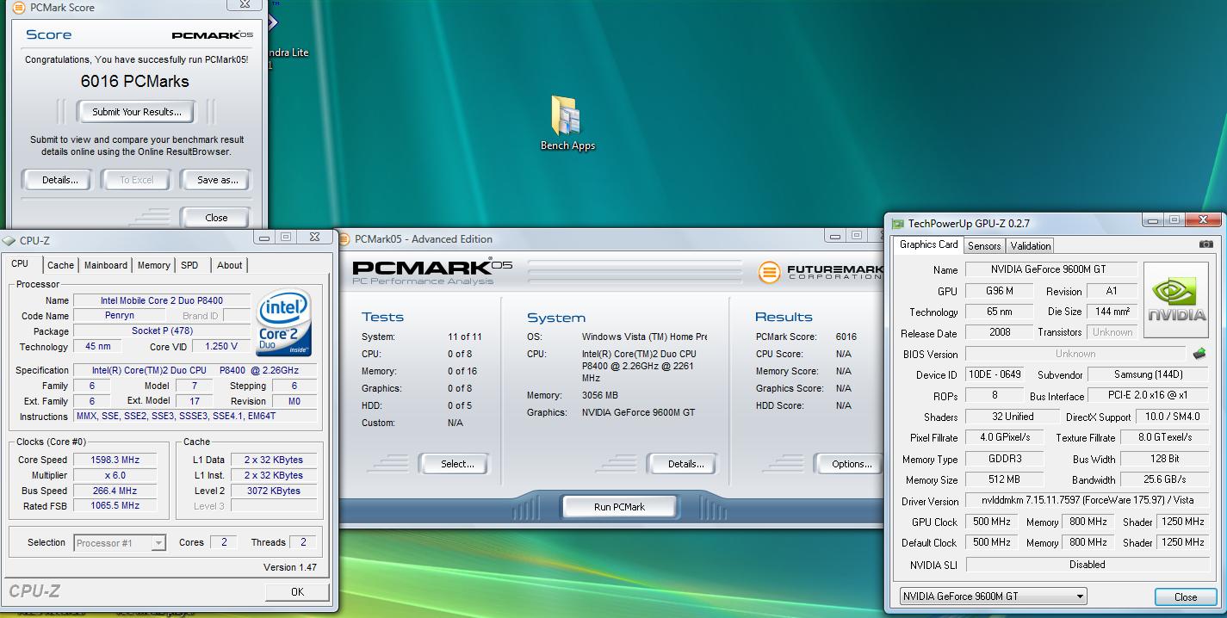Switch to the Sensors tab in GPU-Z

coord(984,245)
